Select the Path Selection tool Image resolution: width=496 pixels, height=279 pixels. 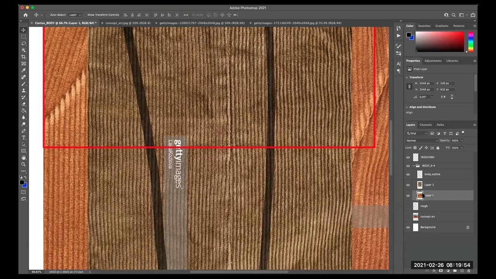[24, 144]
